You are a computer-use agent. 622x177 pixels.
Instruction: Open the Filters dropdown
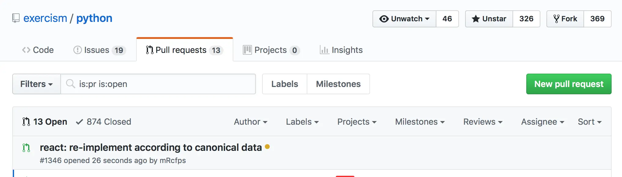(36, 84)
